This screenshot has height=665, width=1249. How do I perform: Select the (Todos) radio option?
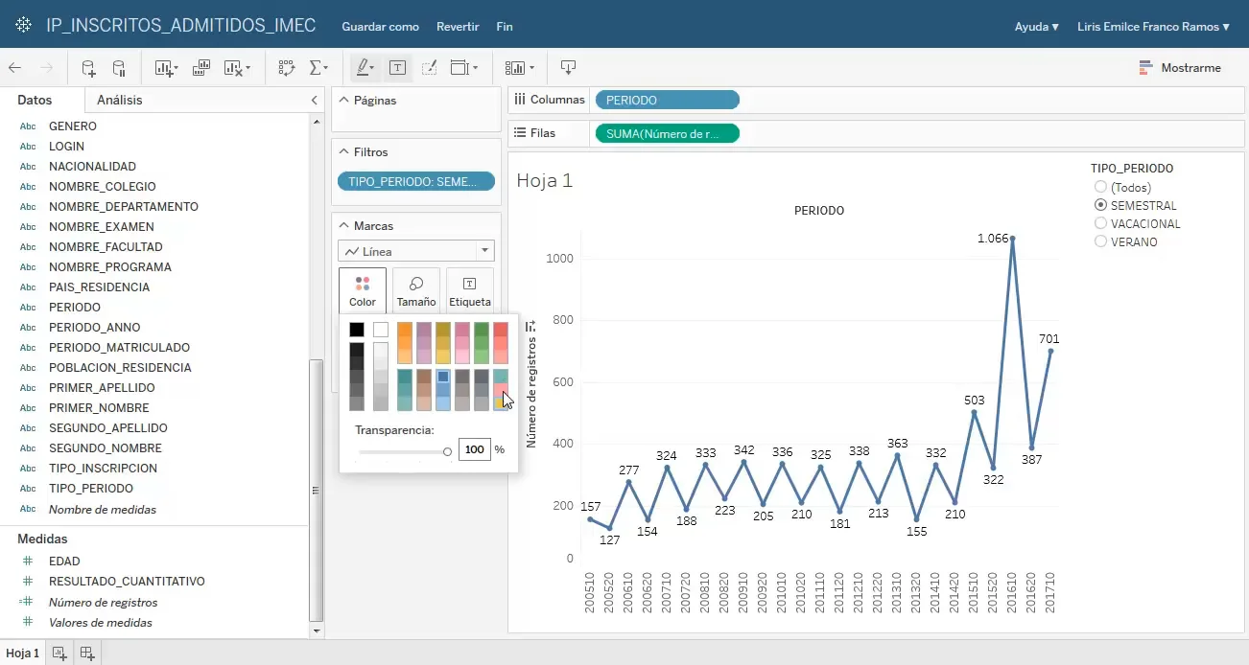1100,187
